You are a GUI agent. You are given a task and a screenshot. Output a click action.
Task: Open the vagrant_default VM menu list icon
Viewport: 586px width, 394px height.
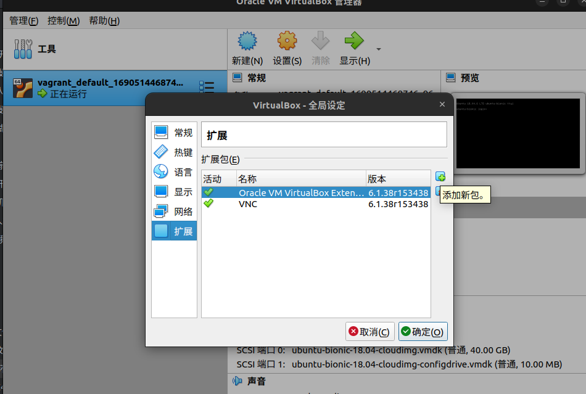coord(207,88)
